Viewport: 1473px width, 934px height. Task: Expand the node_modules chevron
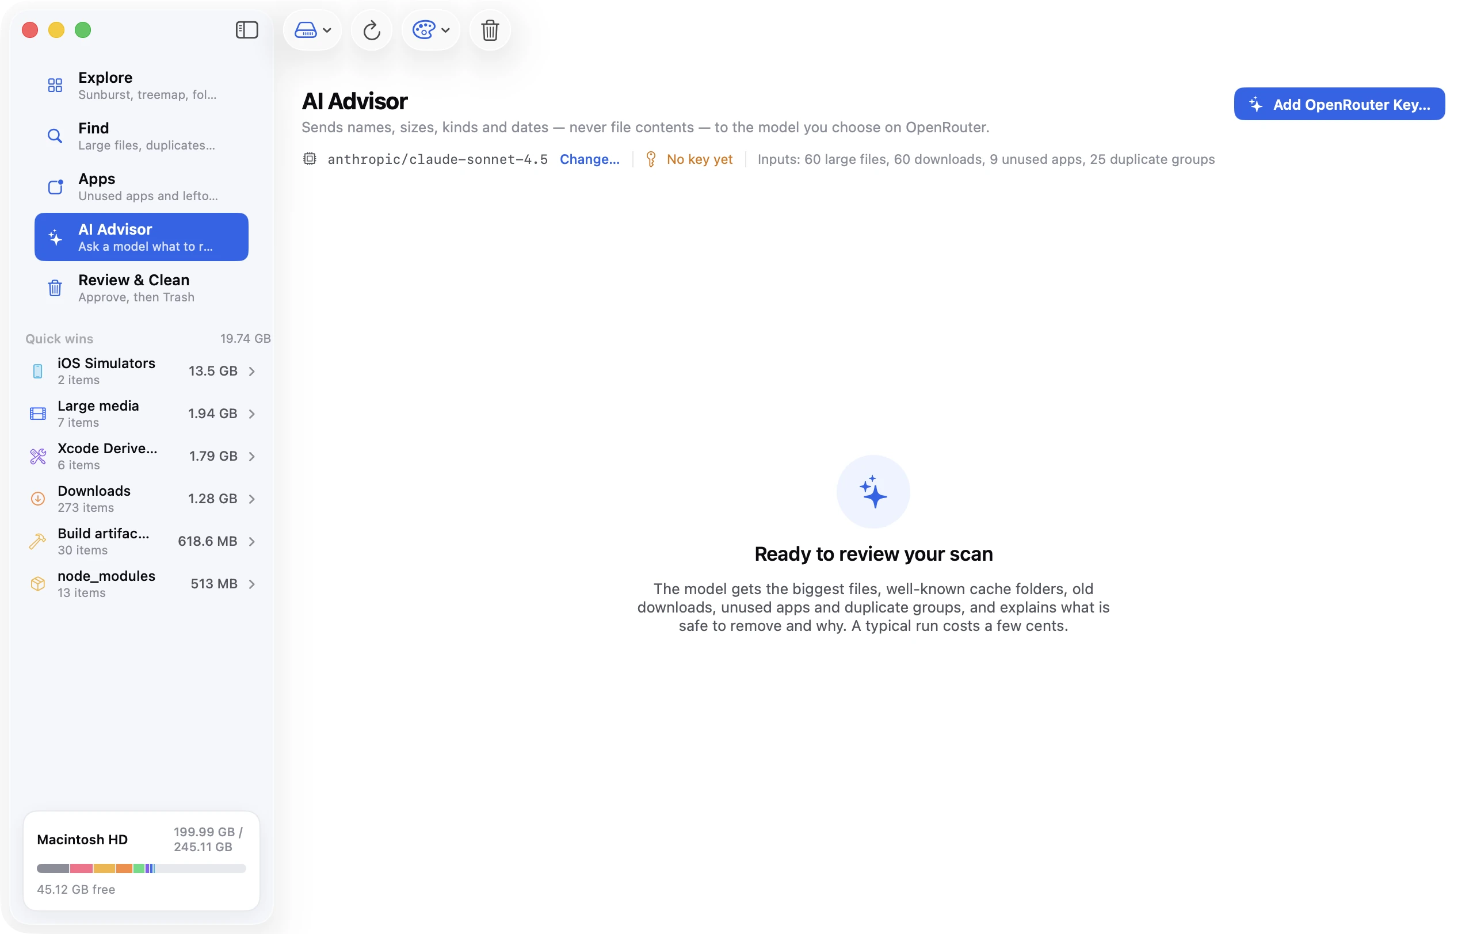pyautogui.click(x=252, y=584)
